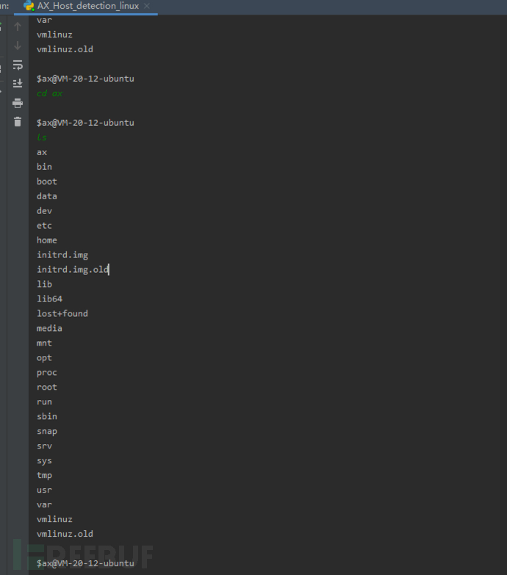
Task: Click the Down the Stack Trace arrow
Action: pyautogui.click(x=18, y=46)
